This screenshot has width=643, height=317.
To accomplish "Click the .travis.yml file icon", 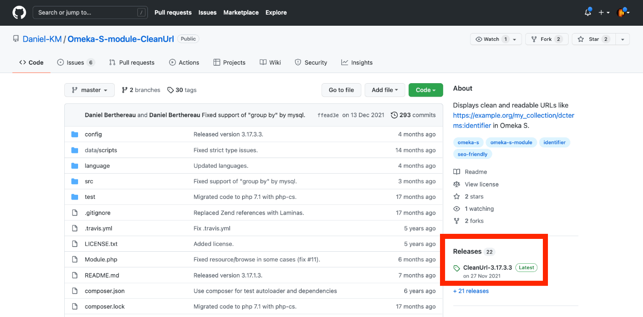I will tap(75, 228).
